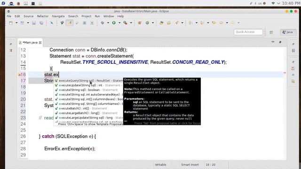Select the *Main.java editor tab
The height and width of the screenshot is (169, 301).
[30, 43]
